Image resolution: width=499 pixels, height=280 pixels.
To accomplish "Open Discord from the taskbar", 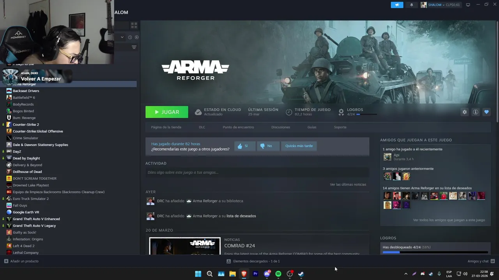I will coord(267,274).
